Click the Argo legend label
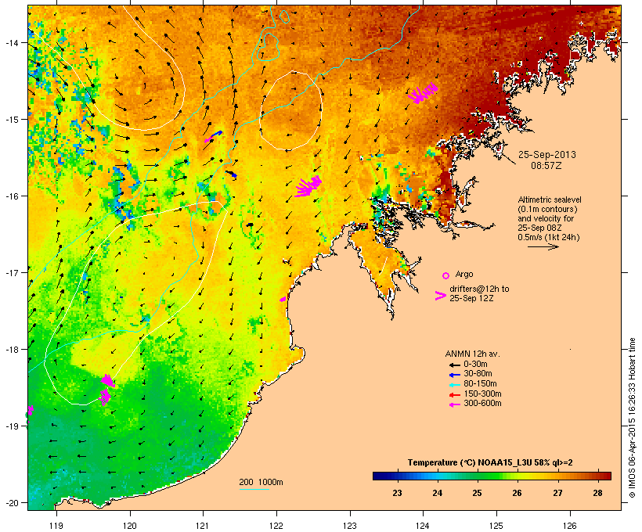The width and height of the screenshot is (642, 532). pyautogui.click(x=464, y=274)
